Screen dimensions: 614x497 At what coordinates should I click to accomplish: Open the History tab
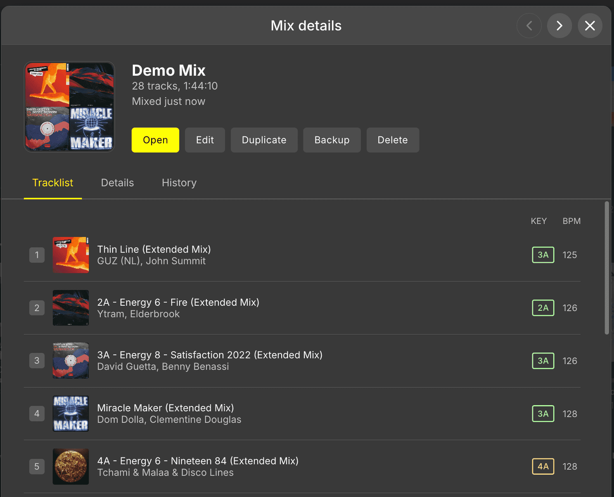179,183
